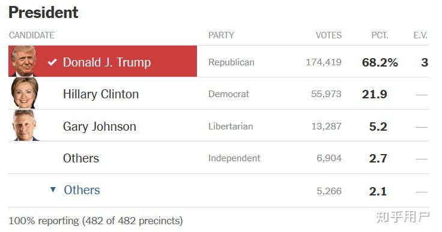Select the Hillary Clinton name
Screen dimensions: 442x232
[101, 94]
